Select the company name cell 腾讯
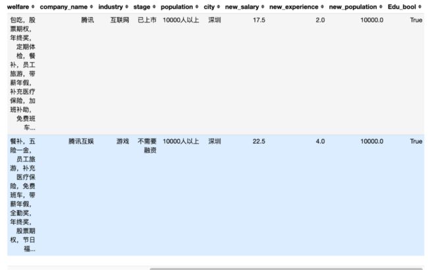 point(88,20)
